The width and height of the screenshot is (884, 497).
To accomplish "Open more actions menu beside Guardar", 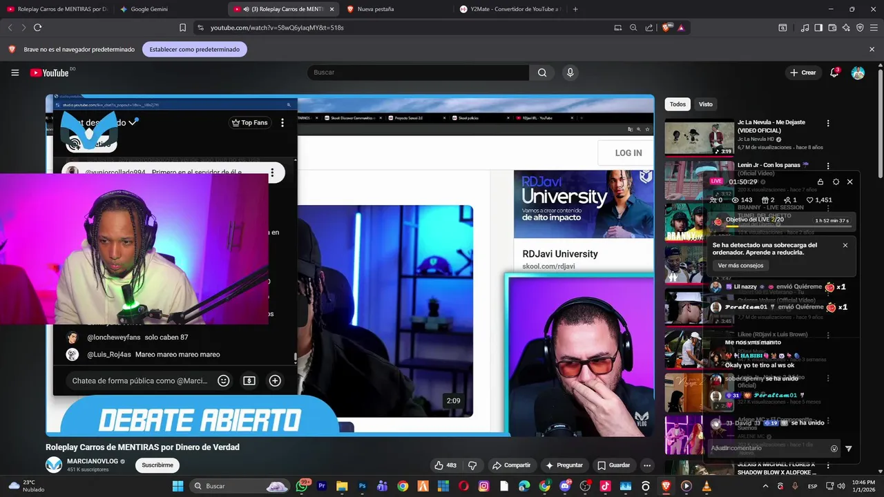I will (x=646, y=465).
